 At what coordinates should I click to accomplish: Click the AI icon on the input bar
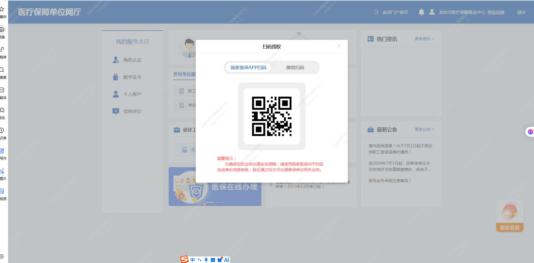click(x=226, y=260)
